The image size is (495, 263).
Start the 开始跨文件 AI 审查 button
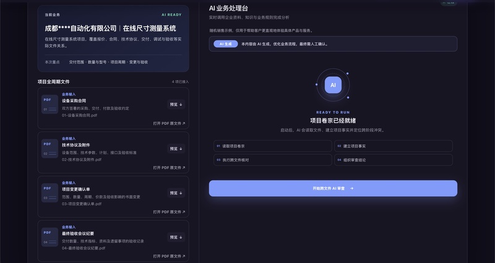tap(333, 189)
